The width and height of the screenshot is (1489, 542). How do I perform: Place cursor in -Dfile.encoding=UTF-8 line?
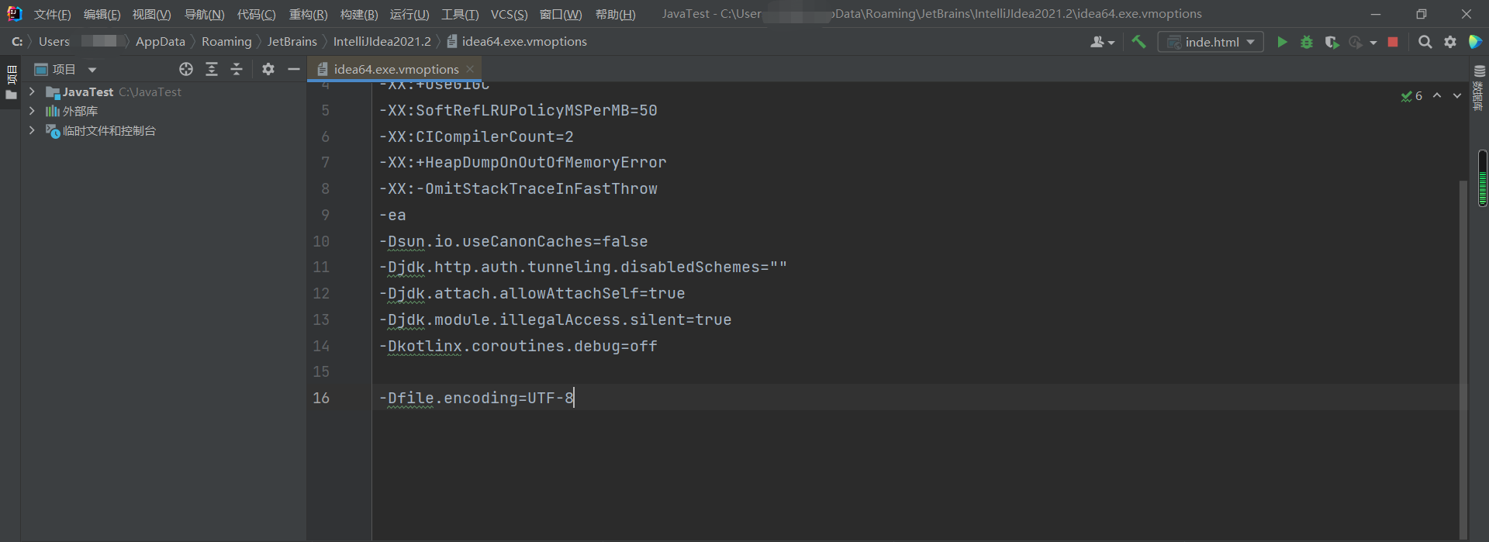[x=476, y=398]
